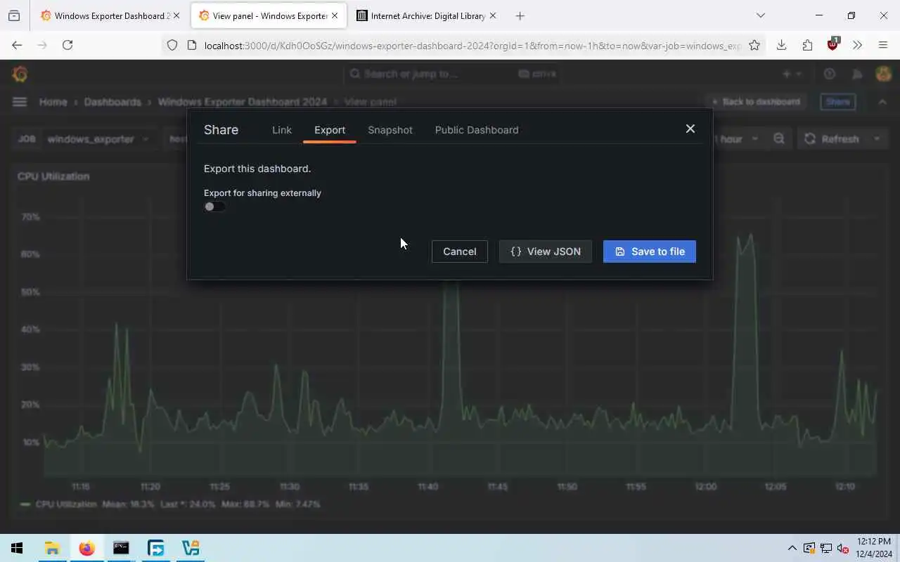Image resolution: width=900 pixels, height=562 pixels.
Task: Click the muted volume tray icon
Action: [842, 549]
